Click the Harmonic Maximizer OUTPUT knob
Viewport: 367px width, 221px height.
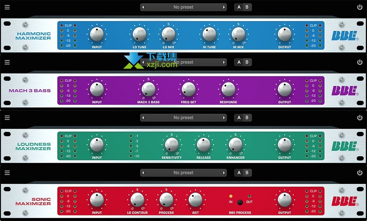(285, 34)
